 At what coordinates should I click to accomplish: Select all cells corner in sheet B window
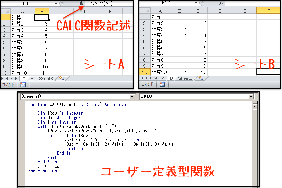(x=145, y=11)
